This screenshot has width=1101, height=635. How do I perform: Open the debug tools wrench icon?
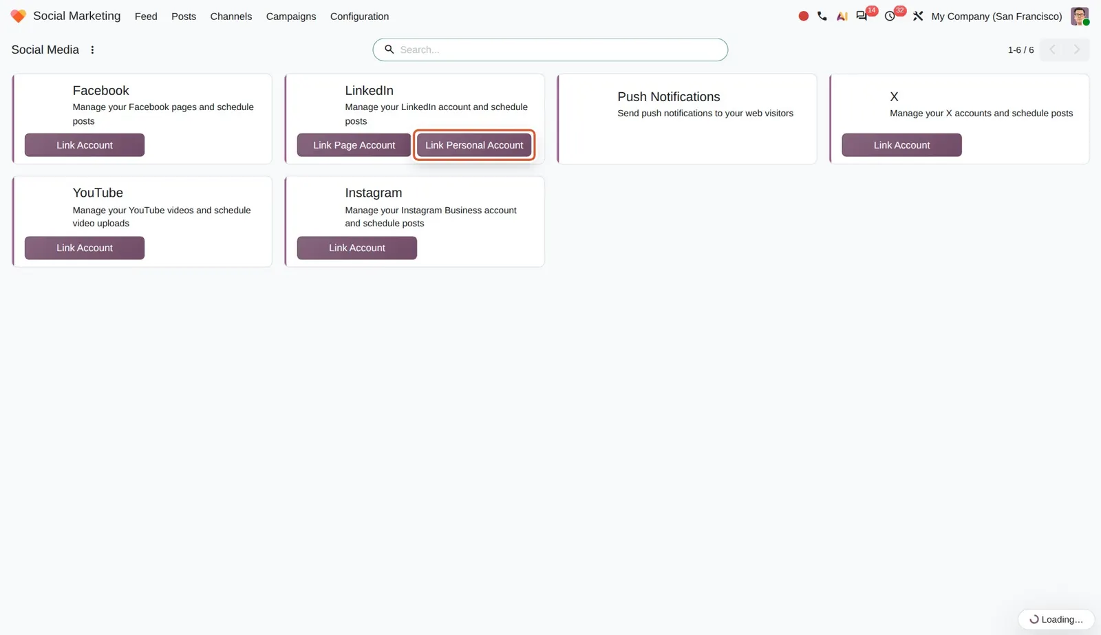pos(918,16)
